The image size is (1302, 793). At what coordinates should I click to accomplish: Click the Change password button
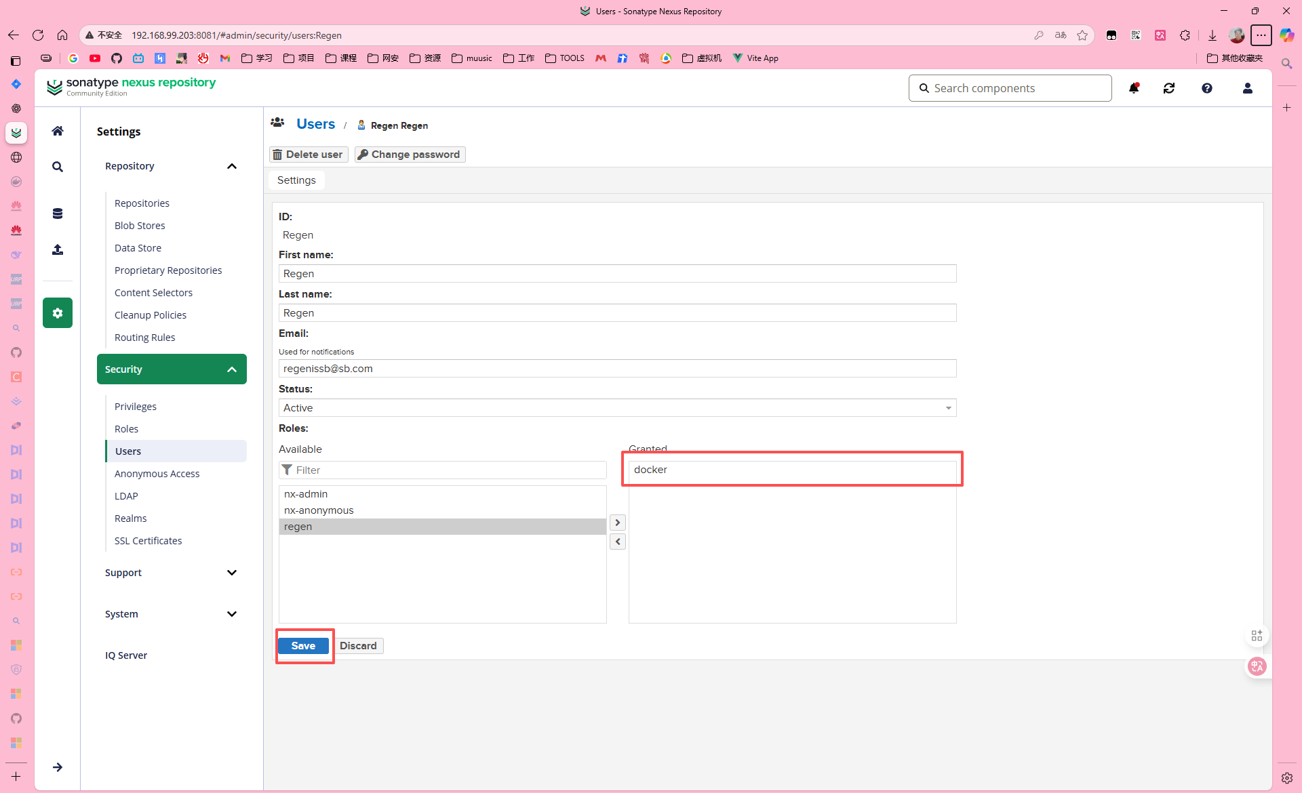[x=410, y=155]
